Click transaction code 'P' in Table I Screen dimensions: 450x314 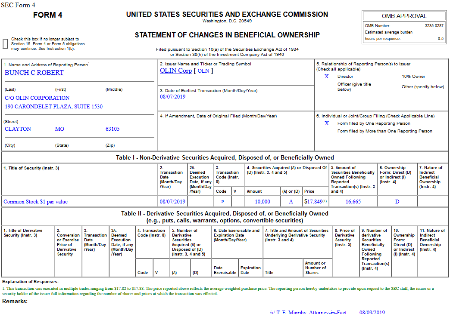click(222, 202)
